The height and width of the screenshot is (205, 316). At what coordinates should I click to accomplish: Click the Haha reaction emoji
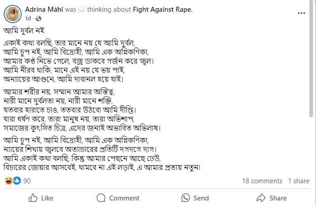(9, 181)
